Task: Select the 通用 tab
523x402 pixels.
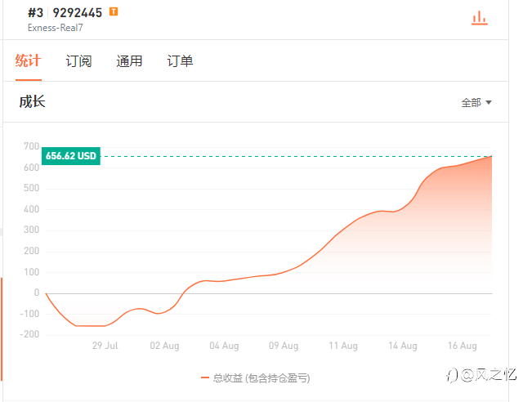Action: point(129,60)
